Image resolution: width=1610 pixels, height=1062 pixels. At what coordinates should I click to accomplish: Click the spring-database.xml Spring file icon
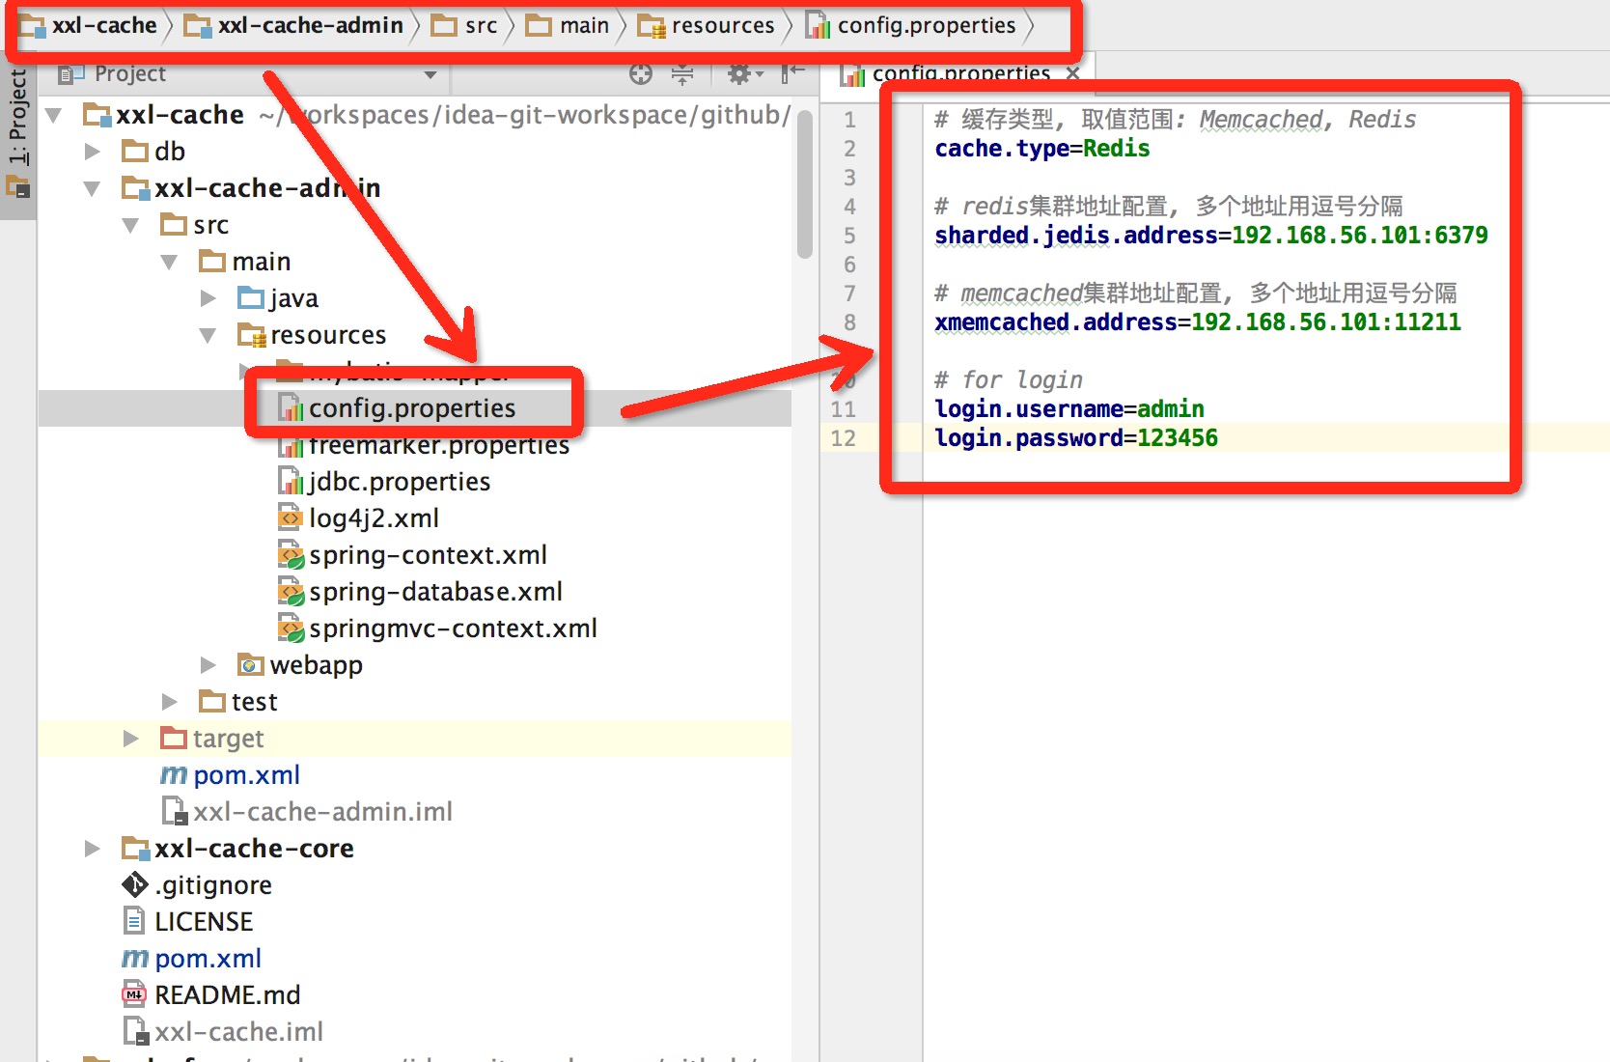coord(291,592)
